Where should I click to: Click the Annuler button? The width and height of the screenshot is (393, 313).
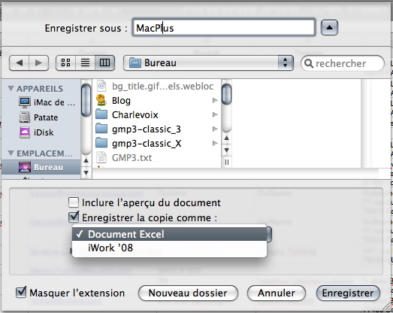277,293
